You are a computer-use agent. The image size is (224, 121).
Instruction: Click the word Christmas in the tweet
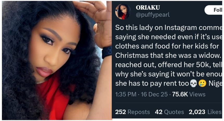click(130, 56)
